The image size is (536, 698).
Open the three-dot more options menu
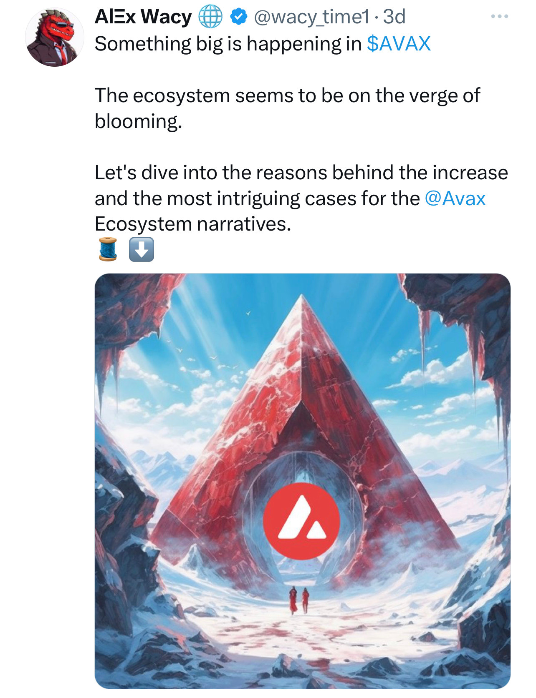[x=499, y=17]
